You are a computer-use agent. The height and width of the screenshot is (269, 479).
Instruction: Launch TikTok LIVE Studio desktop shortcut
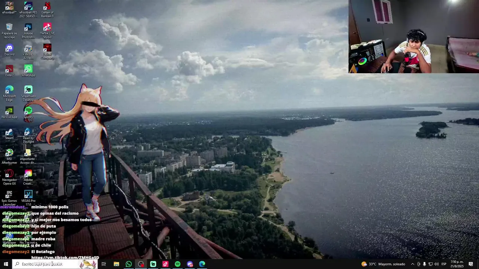(47, 31)
